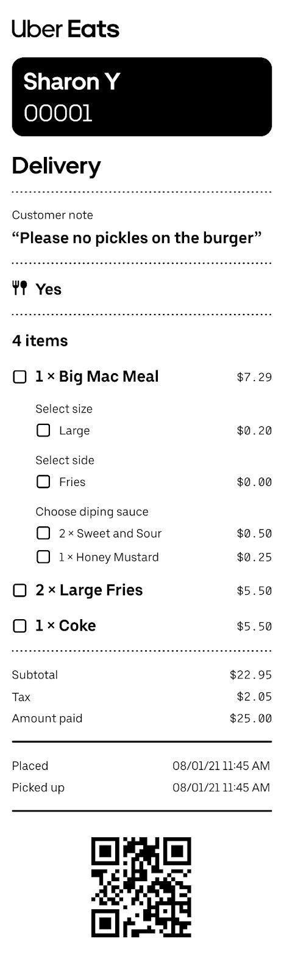284x977 pixels.
Task: Click the Placed date and time
Action: tap(221, 766)
